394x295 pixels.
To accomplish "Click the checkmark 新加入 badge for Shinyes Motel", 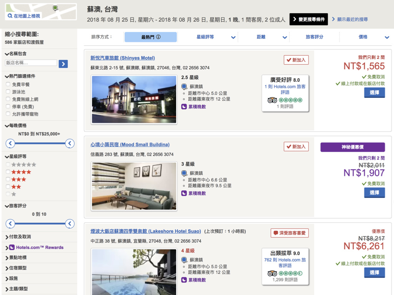I will [x=296, y=60].
